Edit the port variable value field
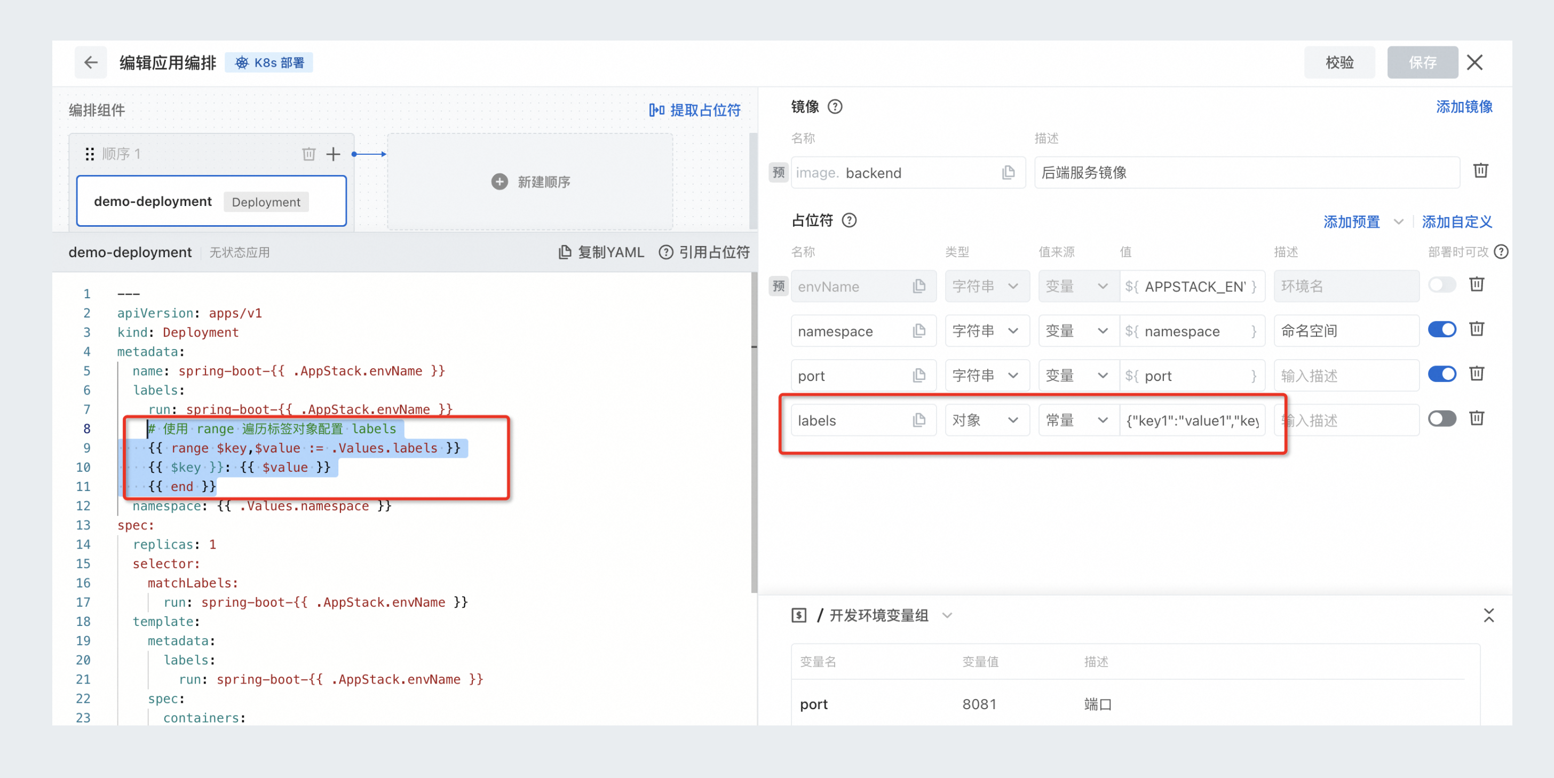Viewport: 1554px width, 778px height. tap(1192, 376)
